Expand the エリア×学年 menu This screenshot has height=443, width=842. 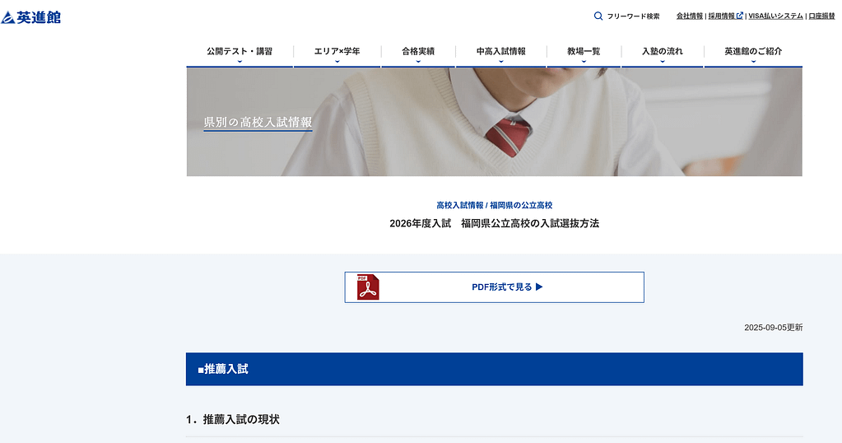point(337,52)
